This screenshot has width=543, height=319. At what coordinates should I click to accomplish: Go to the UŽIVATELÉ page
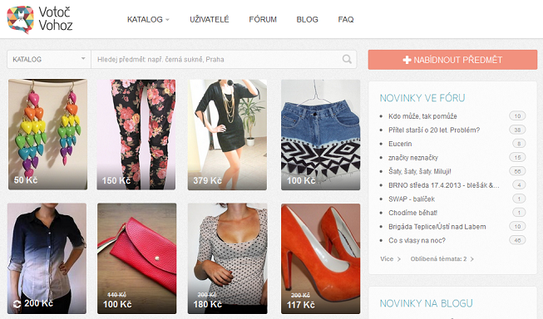point(210,19)
